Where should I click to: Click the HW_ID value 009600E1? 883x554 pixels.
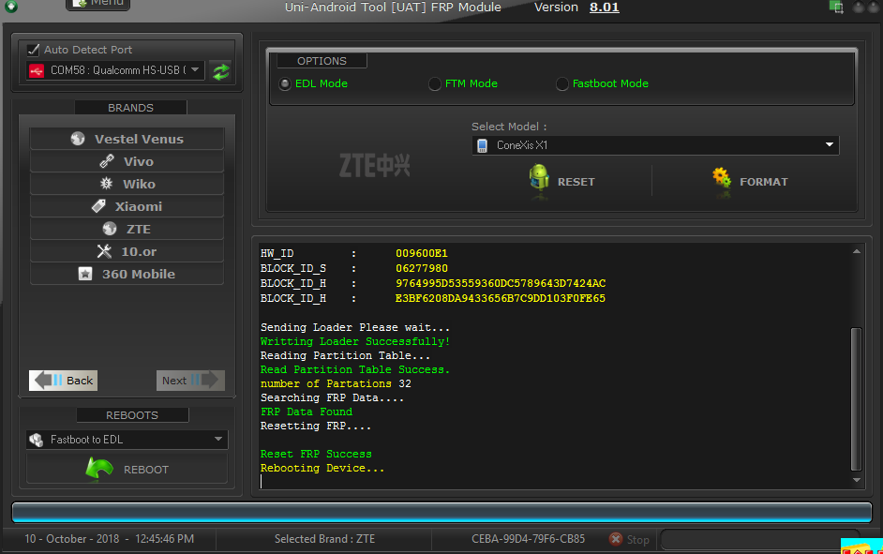tap(421, 253)
